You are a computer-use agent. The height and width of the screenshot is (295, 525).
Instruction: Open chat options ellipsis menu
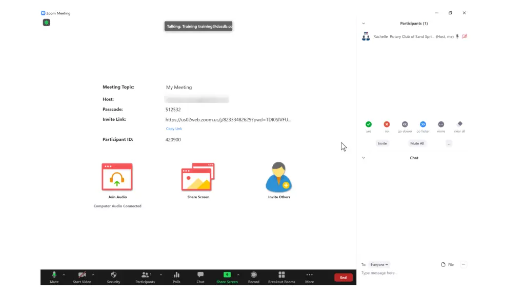(x=463, y=265)
